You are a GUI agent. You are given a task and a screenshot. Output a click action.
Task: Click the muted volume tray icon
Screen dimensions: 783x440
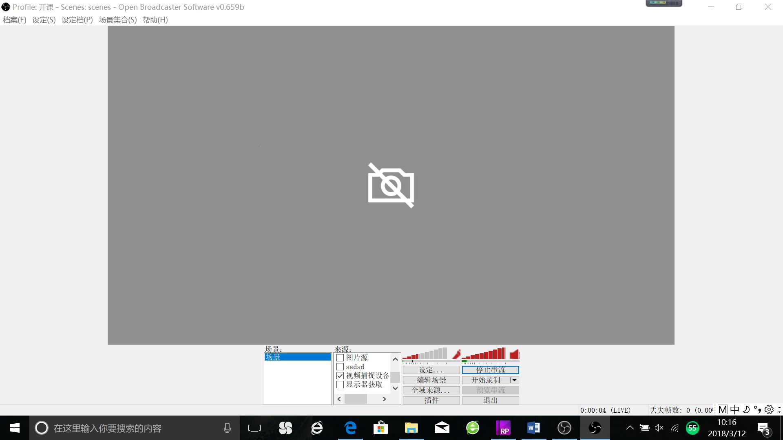pos(659,428)
